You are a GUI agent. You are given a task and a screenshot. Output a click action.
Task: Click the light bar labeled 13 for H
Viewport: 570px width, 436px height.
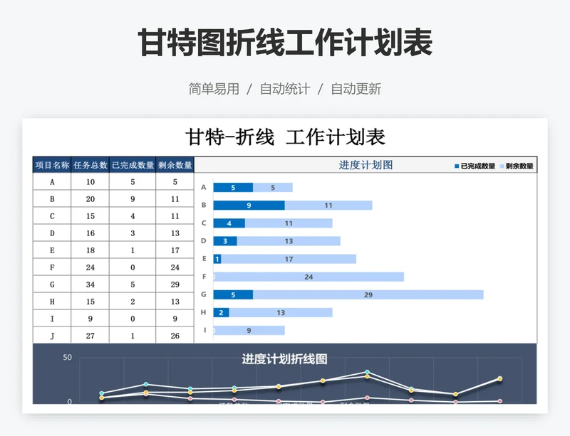click(281, 312)
